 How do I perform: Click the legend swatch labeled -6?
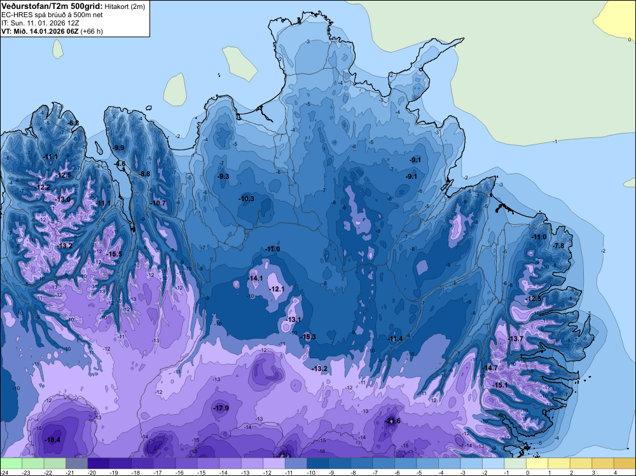coord(405,463)
